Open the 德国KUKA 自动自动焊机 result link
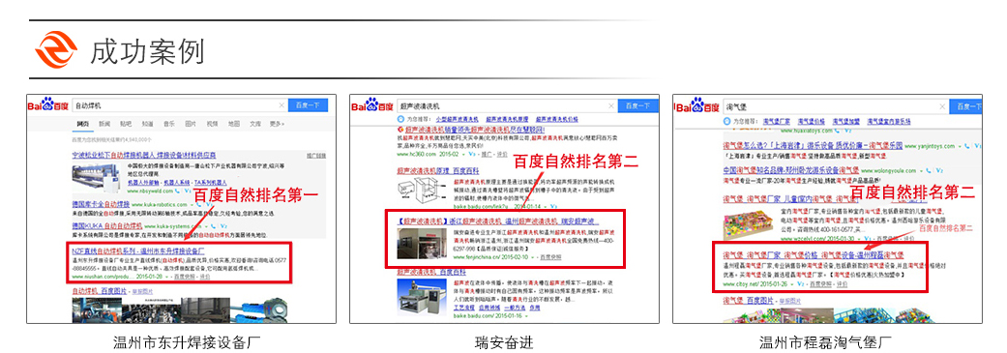This screenshot has height=353, width=1007. pyautogui.click(x=107, y=226)
